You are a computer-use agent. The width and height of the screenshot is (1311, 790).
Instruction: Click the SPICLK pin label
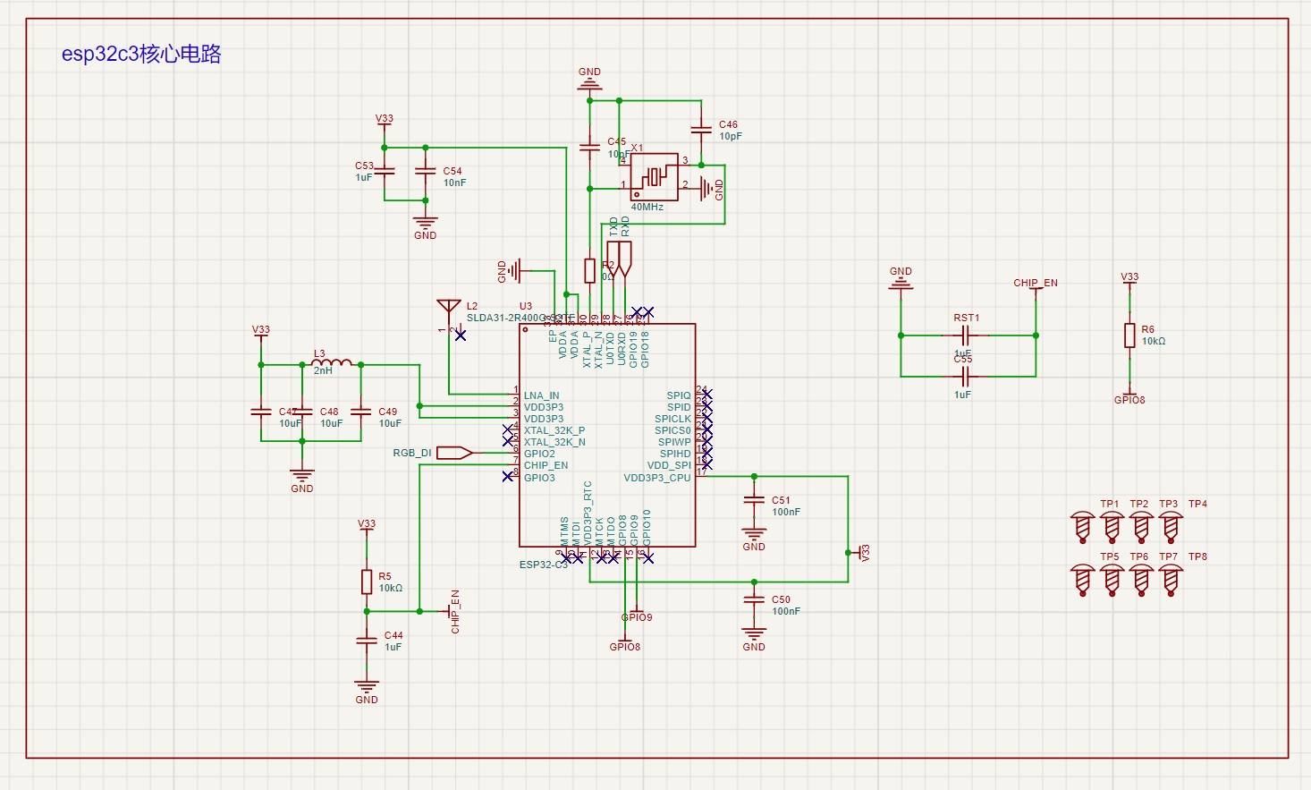click(x=672, y=419)
